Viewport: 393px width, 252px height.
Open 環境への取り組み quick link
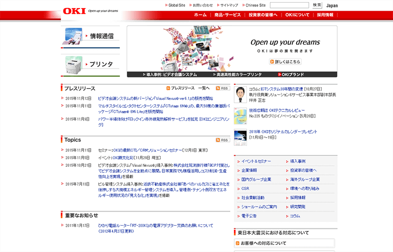[x=304, y=188]
